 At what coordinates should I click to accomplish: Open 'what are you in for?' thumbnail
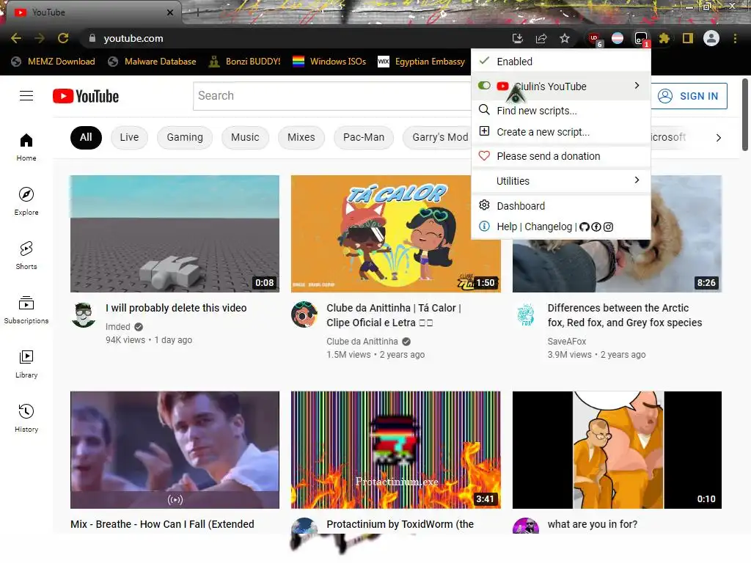click(617, 450)
